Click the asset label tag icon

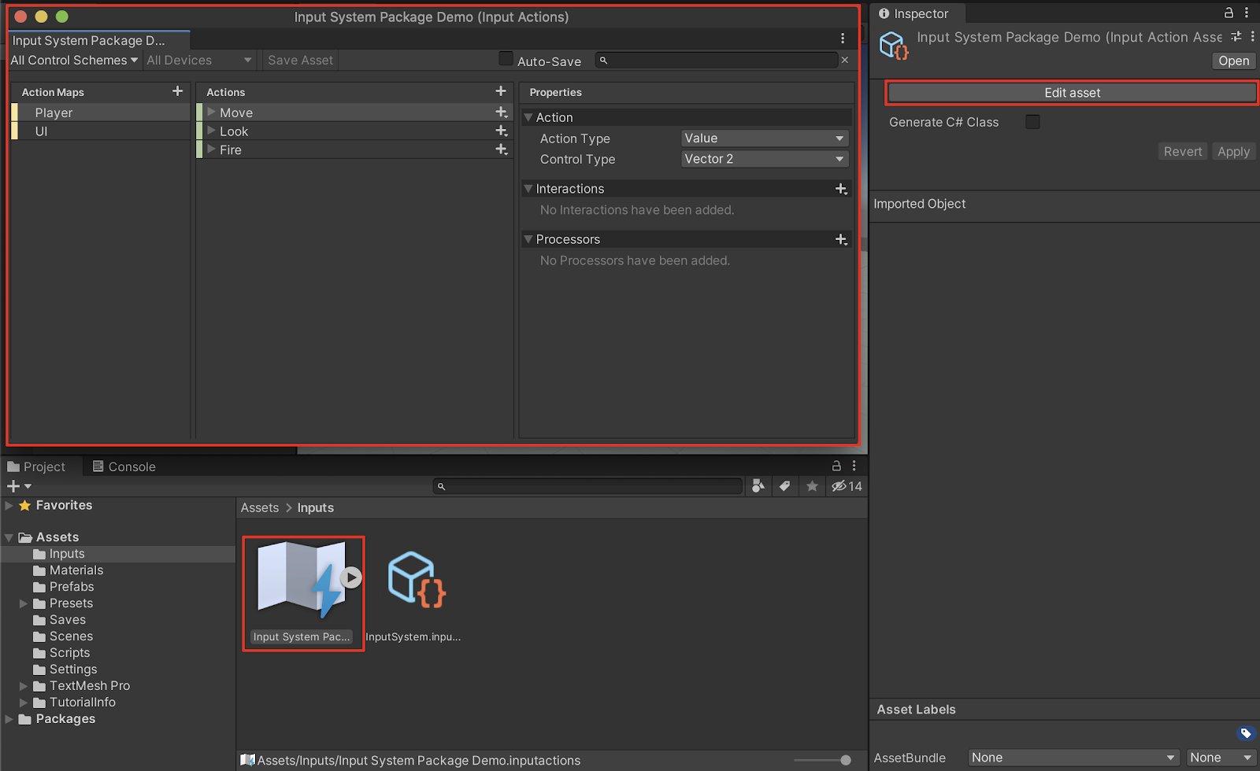1246,733
